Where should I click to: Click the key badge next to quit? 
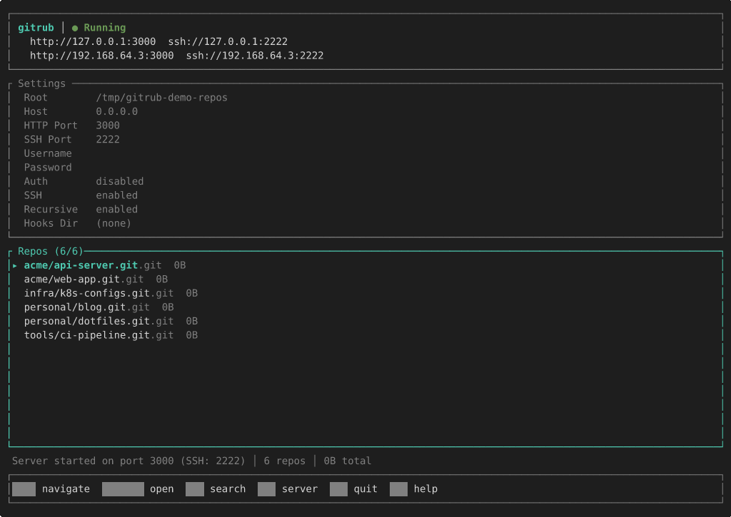pyautogui.click(x=338, y=489)
